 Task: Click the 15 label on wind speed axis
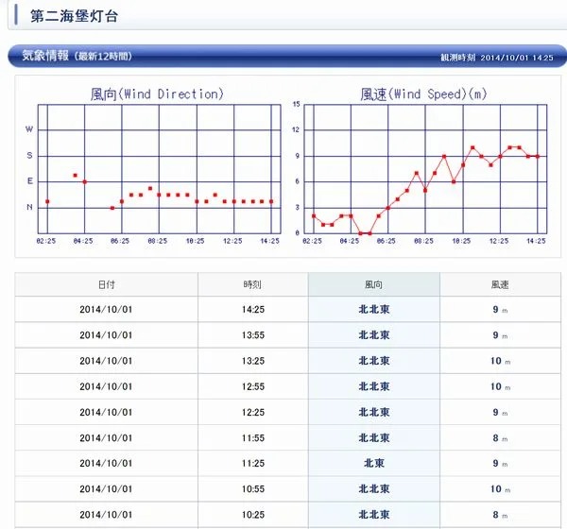[296, 104]
